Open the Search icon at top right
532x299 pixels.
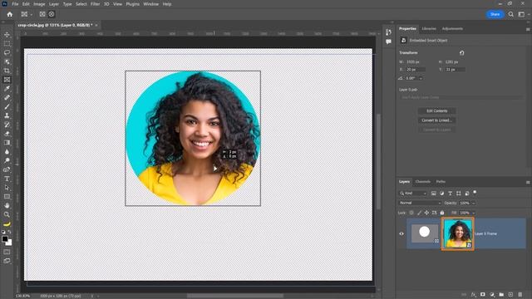click(x=510, y=14)
